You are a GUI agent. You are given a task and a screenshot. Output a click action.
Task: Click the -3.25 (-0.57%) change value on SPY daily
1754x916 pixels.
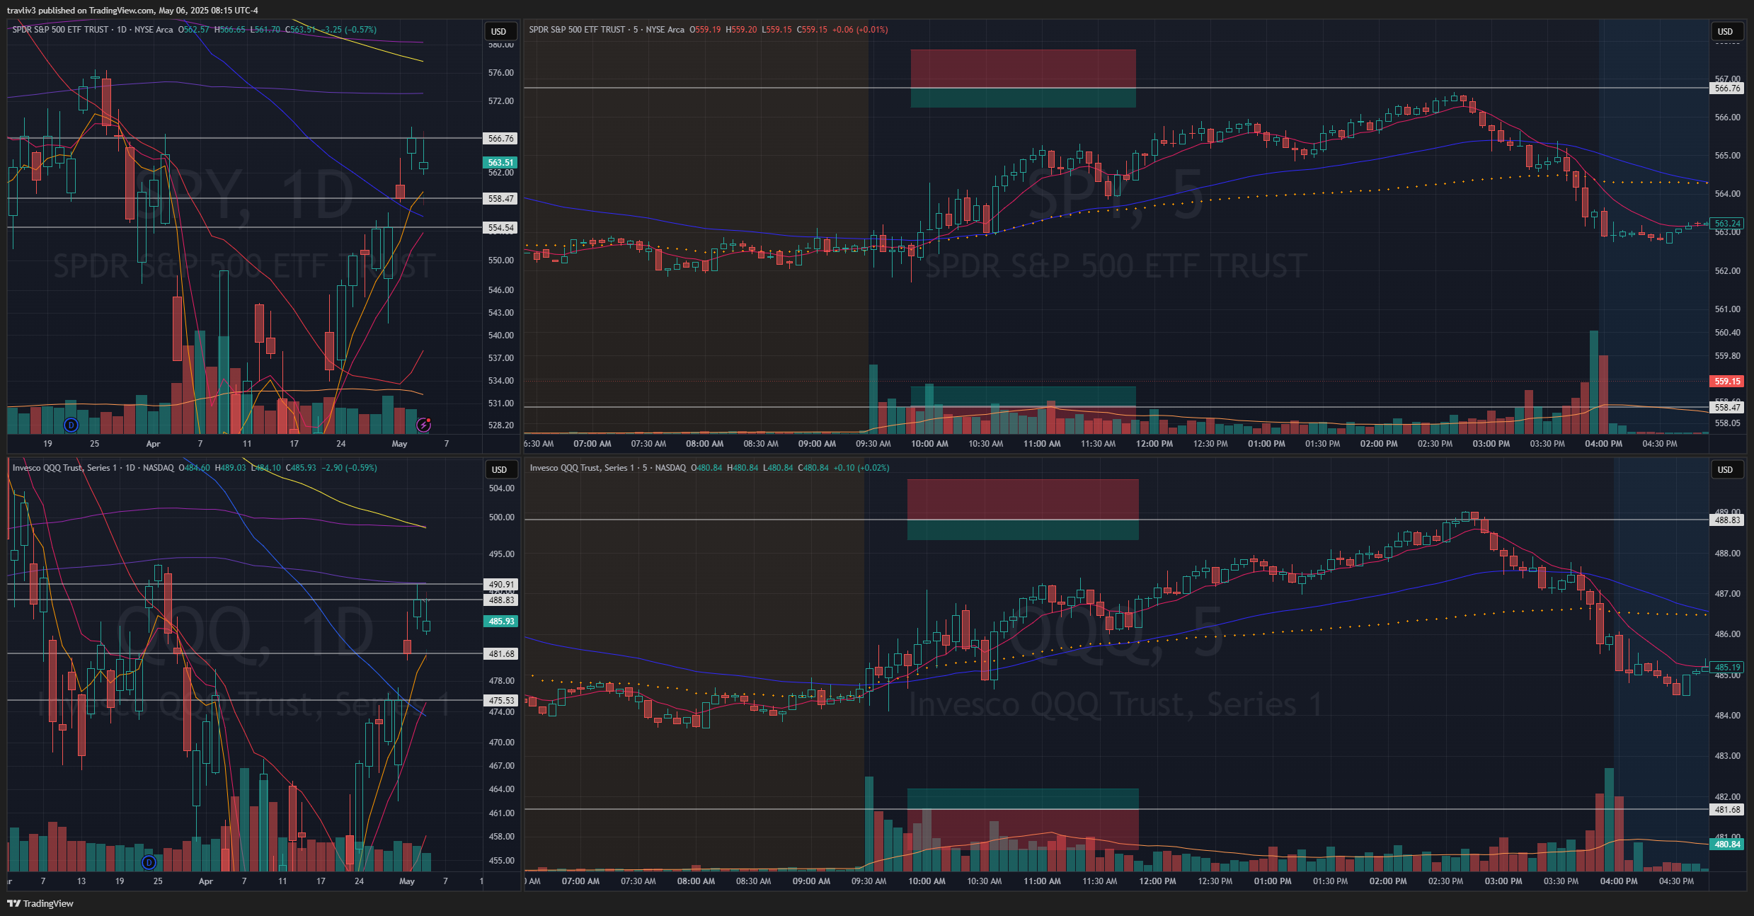(349, 30)
